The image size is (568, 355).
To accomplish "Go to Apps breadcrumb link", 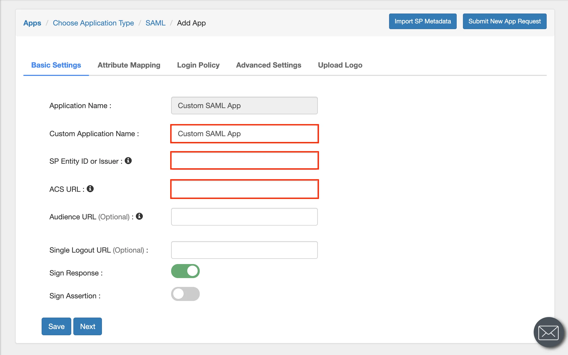I will click(x=32, y=23).
